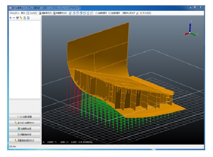Screen dimensions: 213x157
Task: Click the application icon in title bar
Action: [10, 8]
